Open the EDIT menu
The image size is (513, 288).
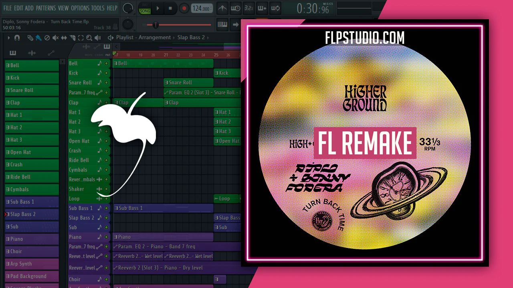18,8
